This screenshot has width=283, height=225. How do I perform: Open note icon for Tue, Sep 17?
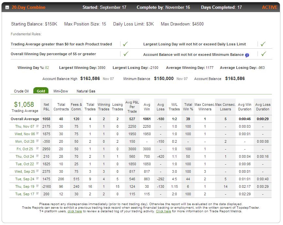pyautogui.click(x=37, y=193)
